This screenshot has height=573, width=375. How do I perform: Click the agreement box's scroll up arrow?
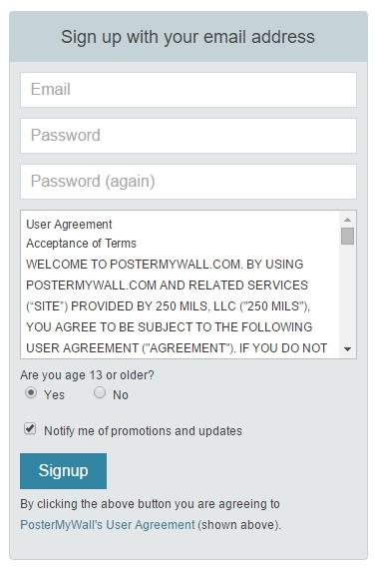click(x=347, y=220)
